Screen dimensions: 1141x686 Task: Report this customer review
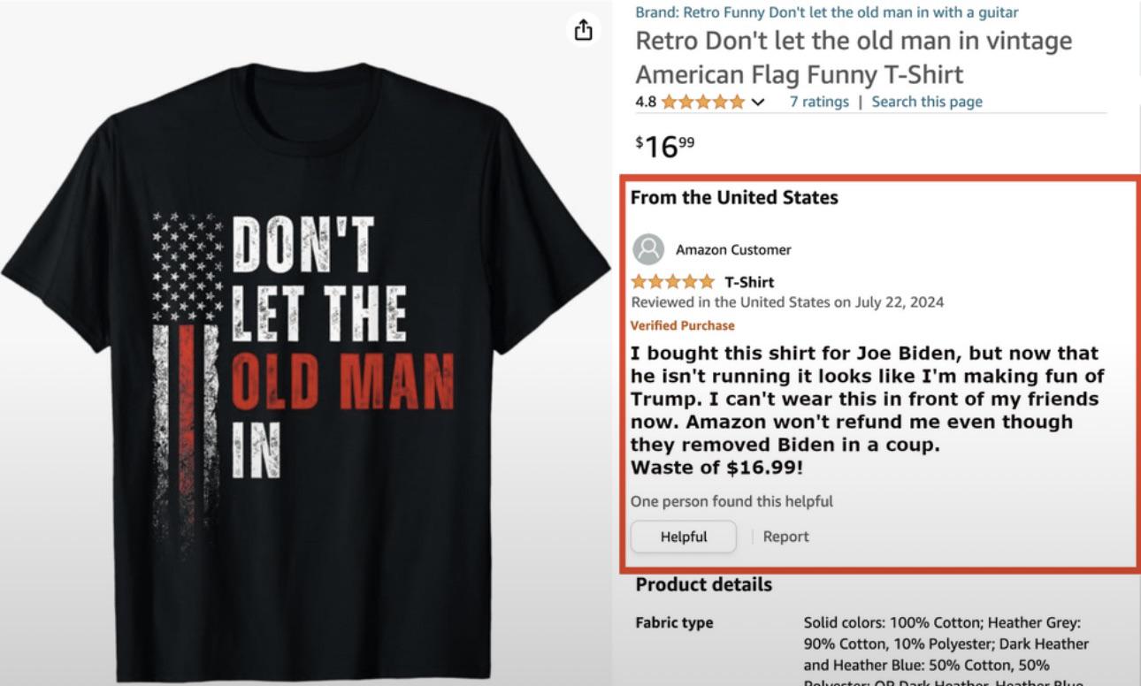pyautogui.click(x=785, y=537)
